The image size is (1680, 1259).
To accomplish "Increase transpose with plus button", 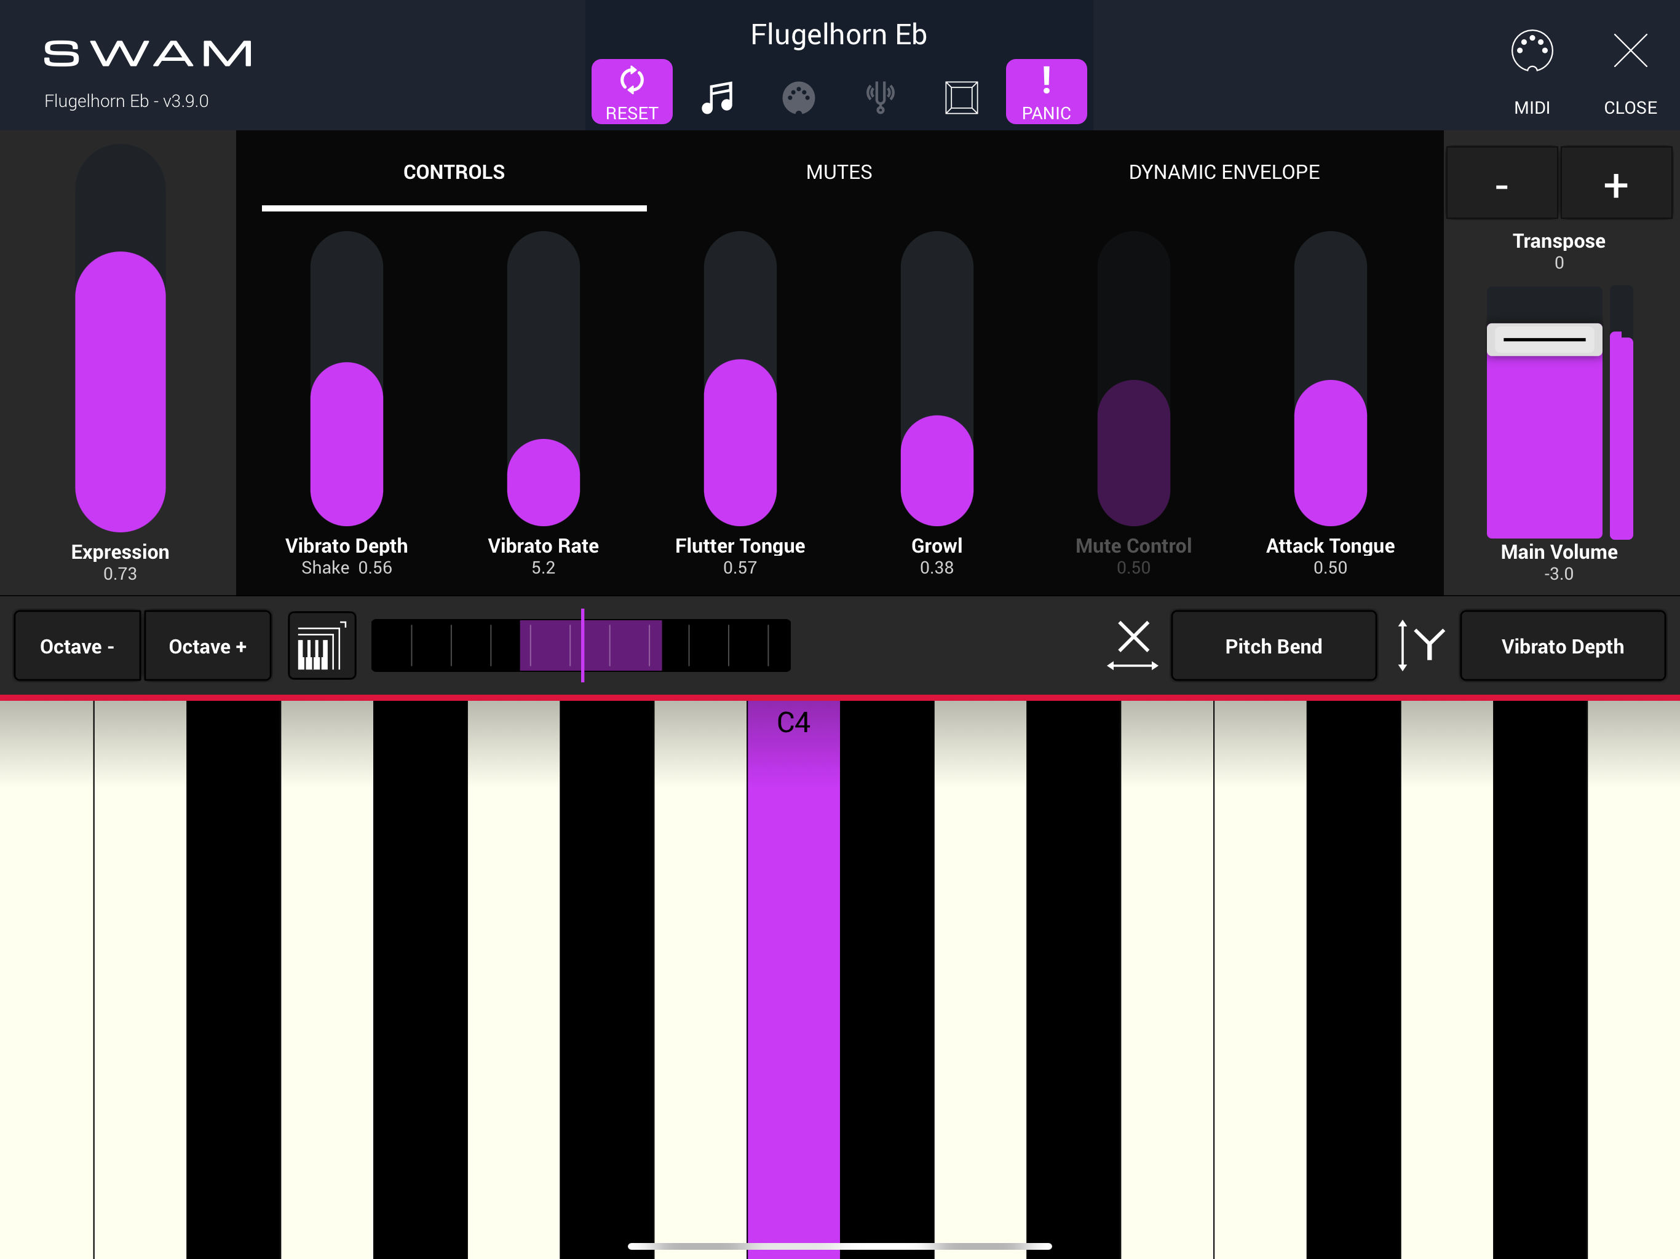I will pos(1615,184).
